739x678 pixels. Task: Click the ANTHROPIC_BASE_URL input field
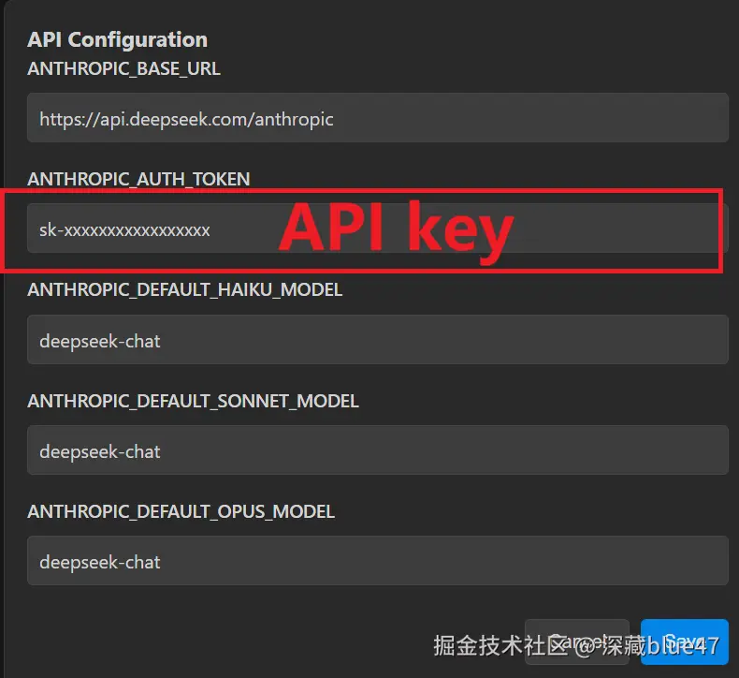click(378, 117)
